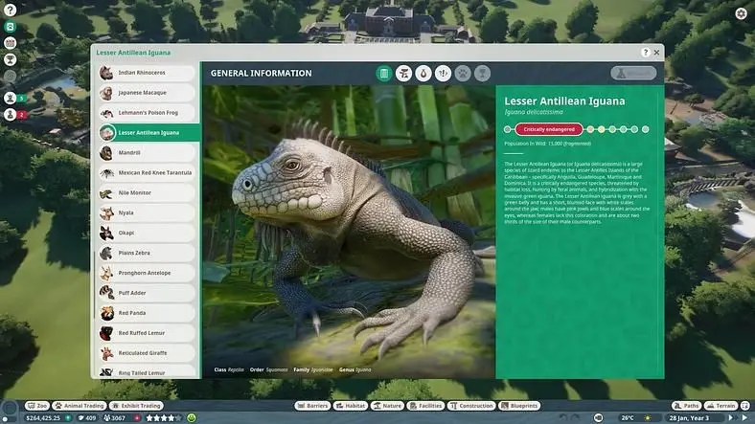Open the Construction build menu
Viewport: 755px width, 424px height.
(471, 406)
